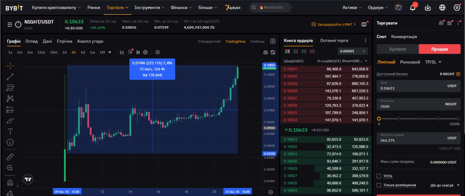Expand the Інструменти navigation menu
This screenshot has height=196, width=465.
(149, 8)
